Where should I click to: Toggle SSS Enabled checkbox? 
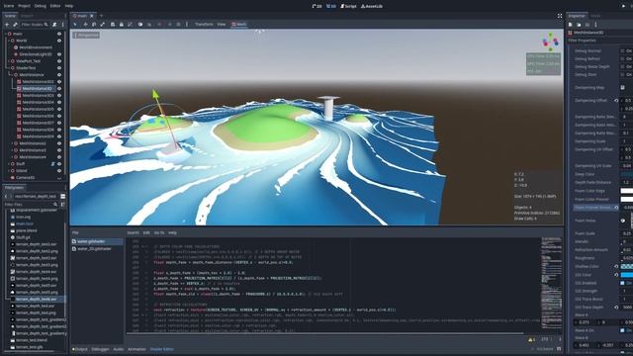click(x=622, y=283)
